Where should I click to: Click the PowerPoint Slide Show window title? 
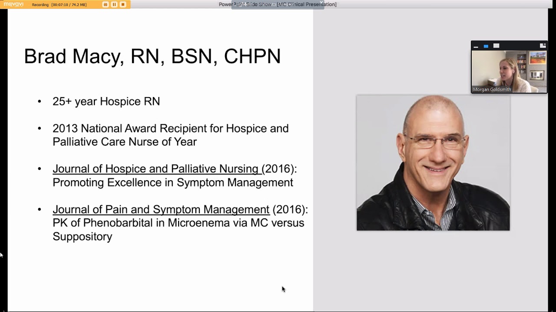coord(278,4)
